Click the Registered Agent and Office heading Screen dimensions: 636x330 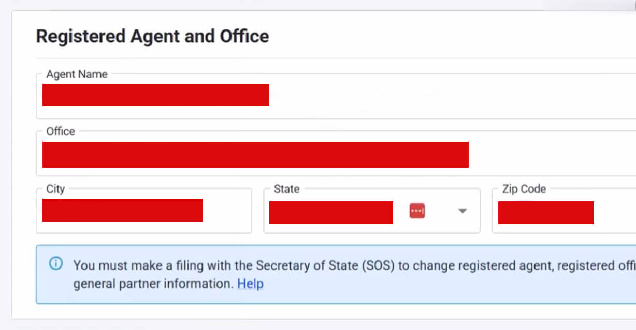point(152,36)
